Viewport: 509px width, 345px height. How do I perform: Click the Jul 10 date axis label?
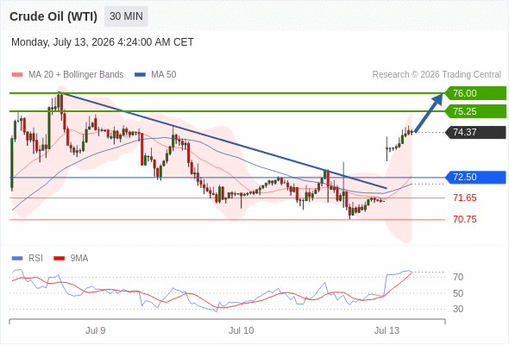click(242, 330)
